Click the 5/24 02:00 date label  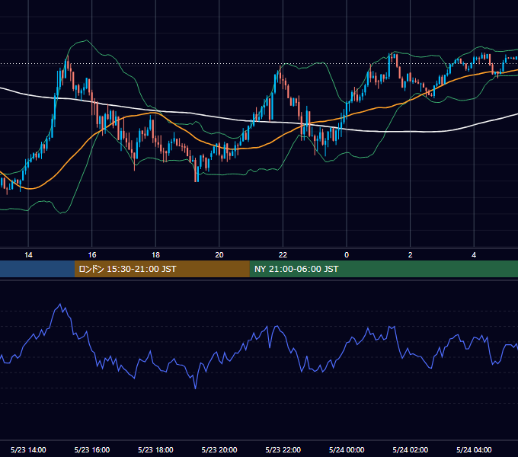pos(411,449)
